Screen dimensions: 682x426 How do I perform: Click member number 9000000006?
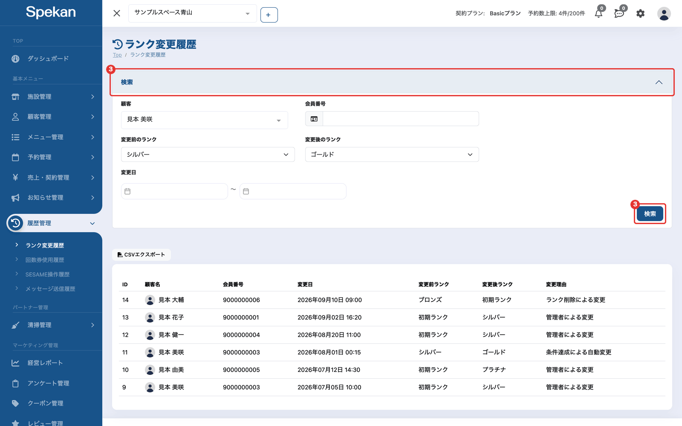point(241,300)
